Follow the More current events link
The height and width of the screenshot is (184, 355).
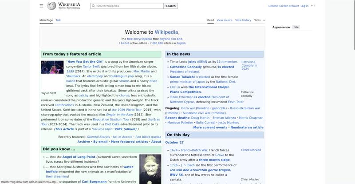tap(210, 127)
